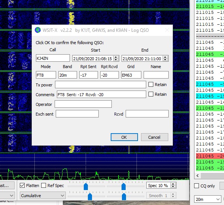Close the Log QSO dialog window
The image size is (224, 205).
click(x=167, y=30)
